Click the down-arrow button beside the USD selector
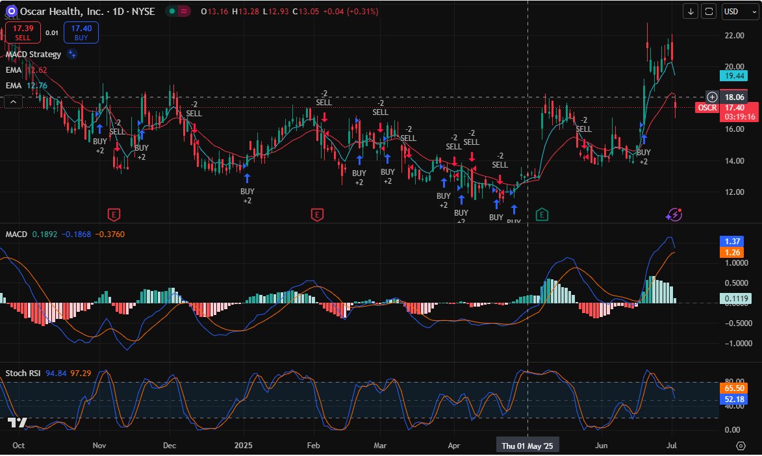The height and width of the screenshot is (456, 762). (690, 11)
